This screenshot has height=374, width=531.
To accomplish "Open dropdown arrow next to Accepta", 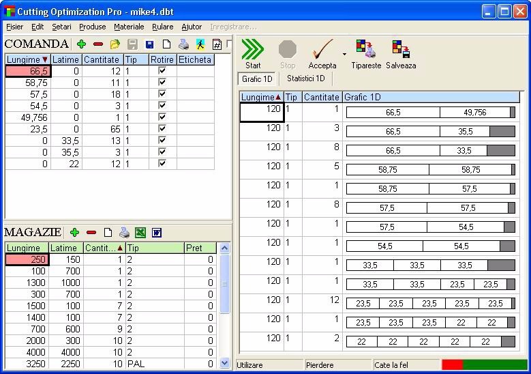I will click(344, 54).
